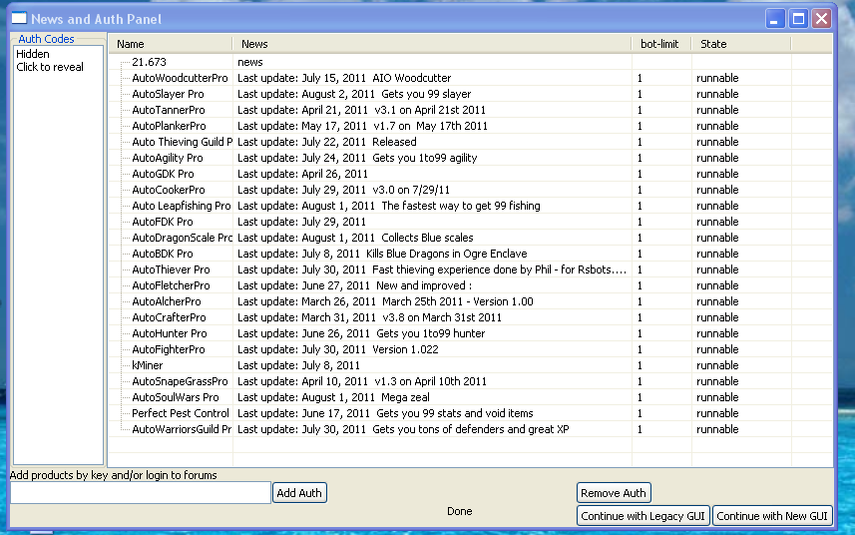Screen dimensions: 855x535
Task: Minimize the News and Auth Panel window
Action: click(775, 19)
